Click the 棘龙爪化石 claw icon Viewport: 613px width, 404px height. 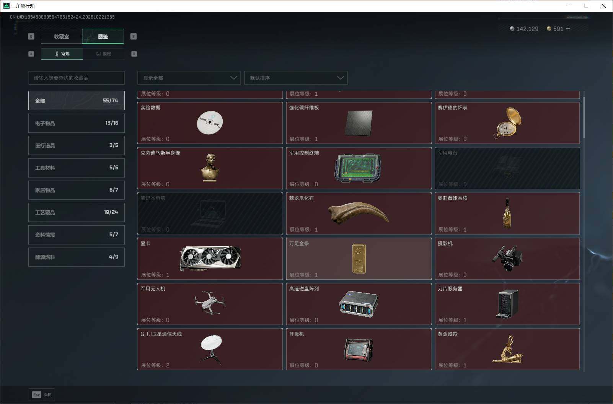click(359, 213)
